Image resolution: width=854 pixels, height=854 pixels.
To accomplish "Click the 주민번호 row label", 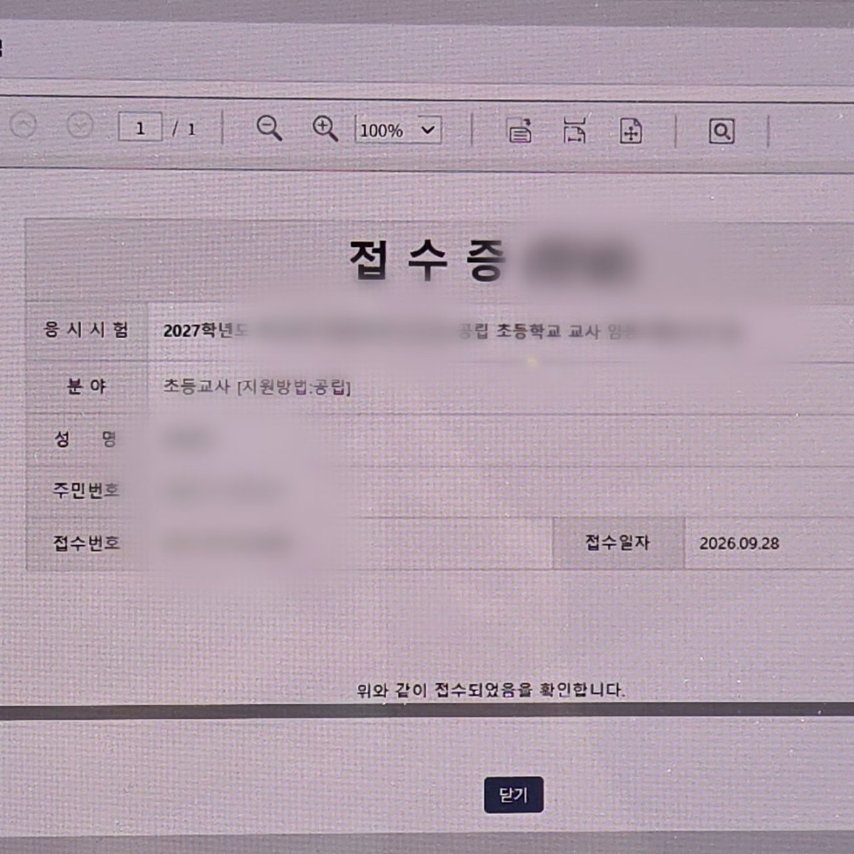I will pyautogui.click(x=86, y=490).
